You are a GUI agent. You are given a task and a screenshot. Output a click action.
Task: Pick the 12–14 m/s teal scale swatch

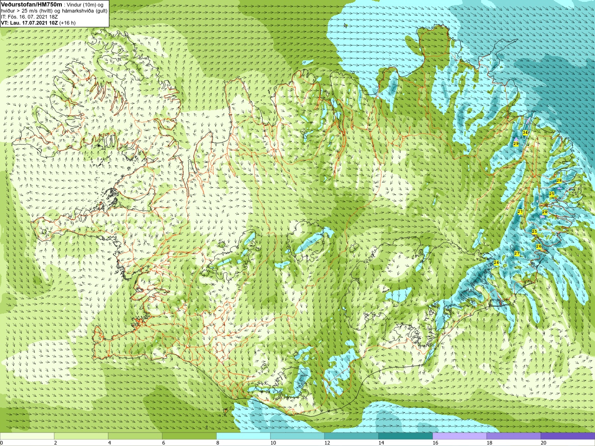(351, 436)
